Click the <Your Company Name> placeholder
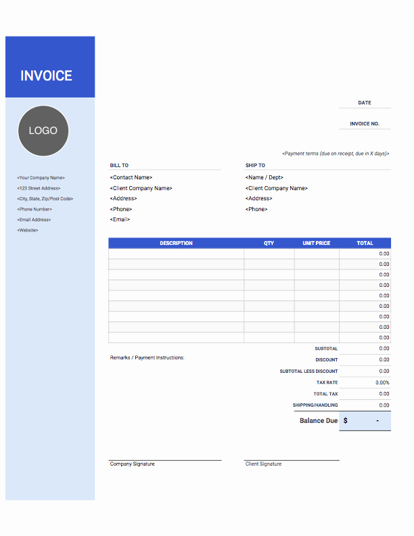 coord(41,178)
